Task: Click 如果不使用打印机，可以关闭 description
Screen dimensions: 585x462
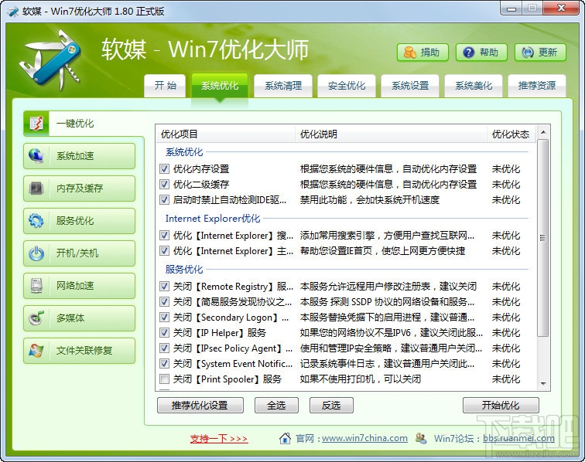Action: tap(361, 379)
